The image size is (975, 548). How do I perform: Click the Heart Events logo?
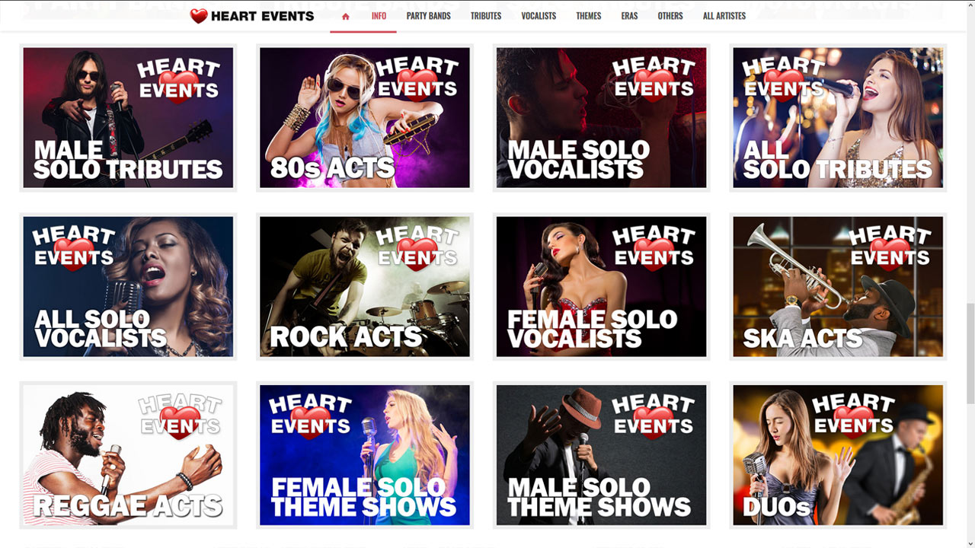tap(252, 16)
